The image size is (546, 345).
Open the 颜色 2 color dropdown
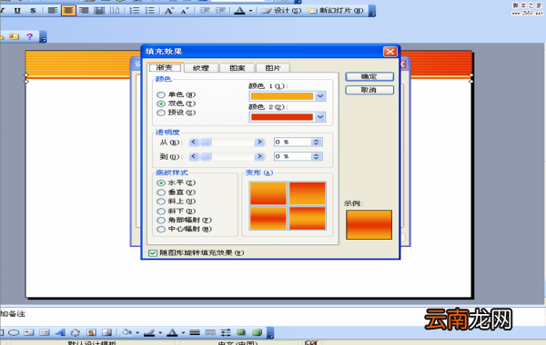tap(320, 117)
